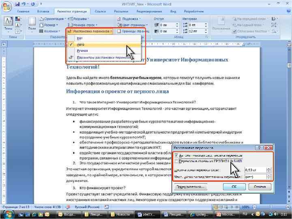The image size is (292, 219).
Task: Choose Авто in hyphenation menu
Action: 104,44
